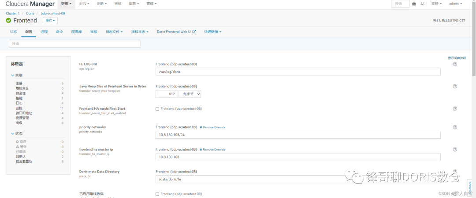Focus the configuration search box
Viewport: 476px width, 198px height.
click(x=74, y=44)
